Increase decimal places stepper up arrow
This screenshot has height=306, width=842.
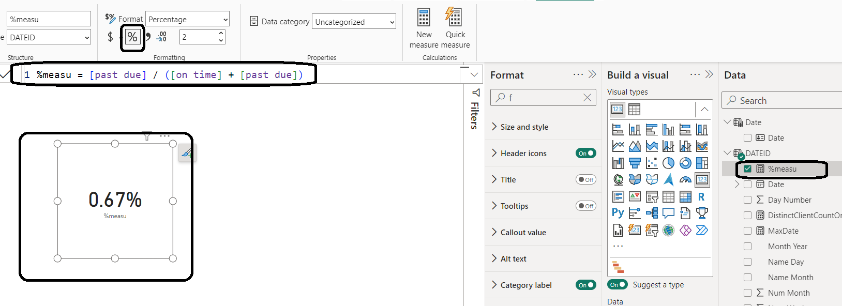coord(221,33)
